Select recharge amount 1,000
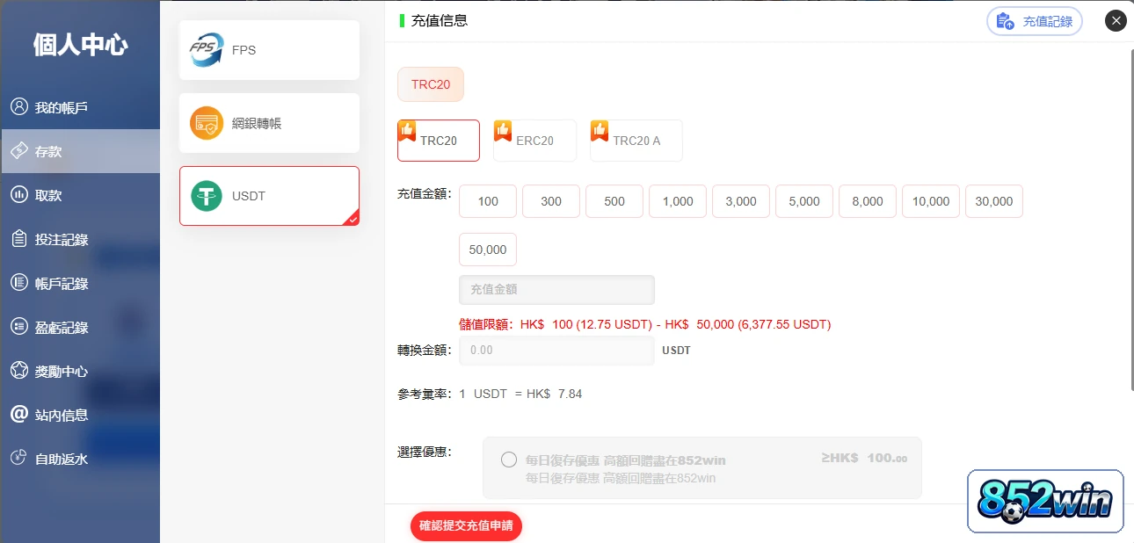 click(678, 201)
